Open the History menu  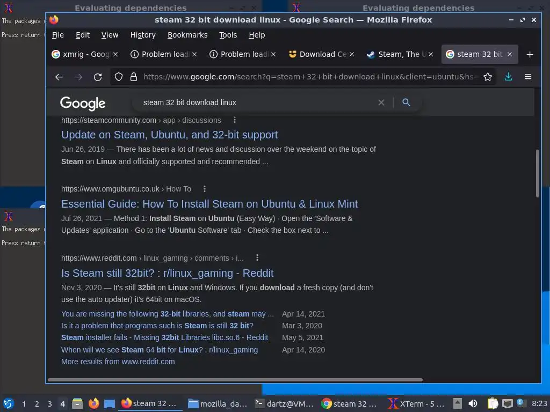[x=143, y=35]
